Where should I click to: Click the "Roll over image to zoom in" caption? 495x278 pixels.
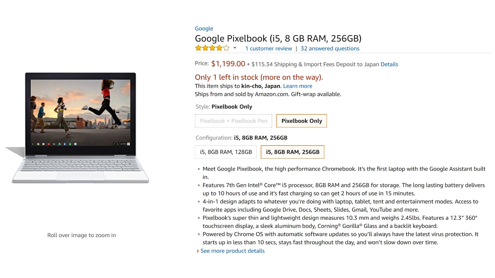pos(82,235)
